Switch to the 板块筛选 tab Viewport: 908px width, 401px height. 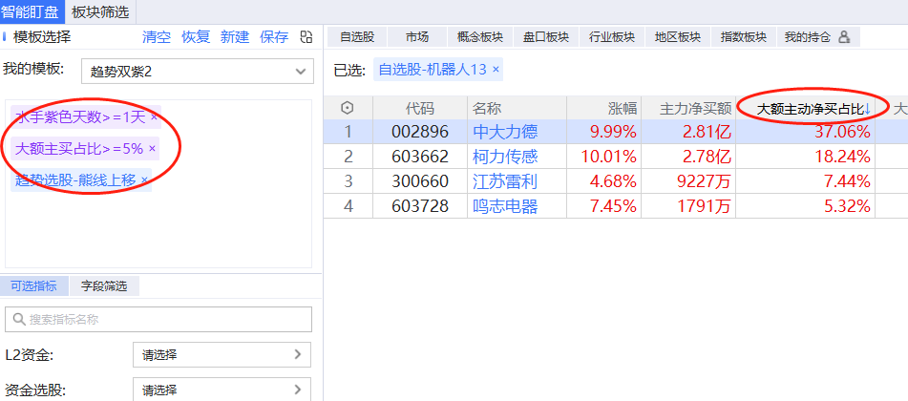click(x=101, y=11)
